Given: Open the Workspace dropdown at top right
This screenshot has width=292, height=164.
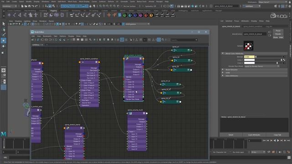Looking at the screenshot, I should (273, 2).
